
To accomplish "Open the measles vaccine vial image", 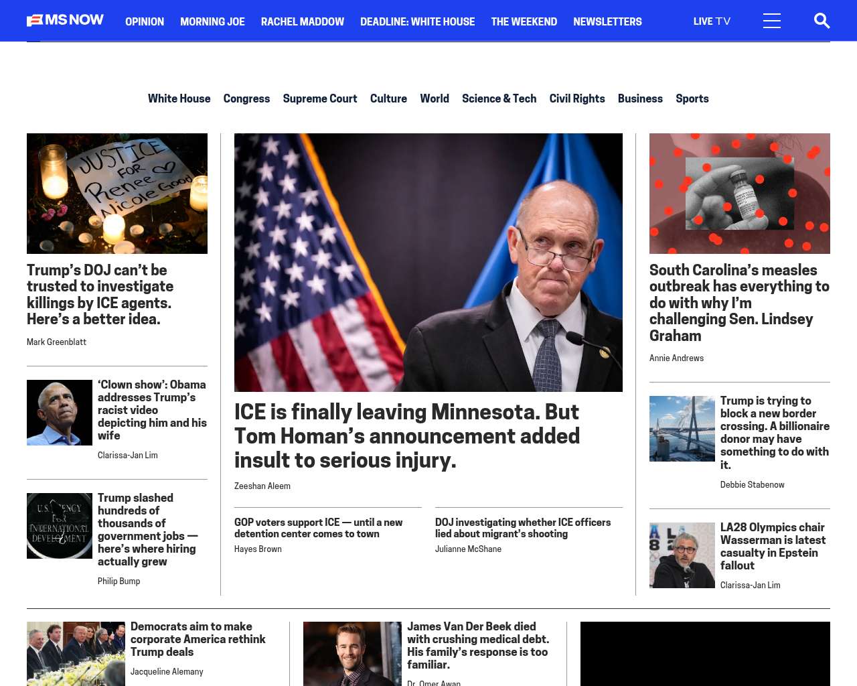I will (740, 194).
